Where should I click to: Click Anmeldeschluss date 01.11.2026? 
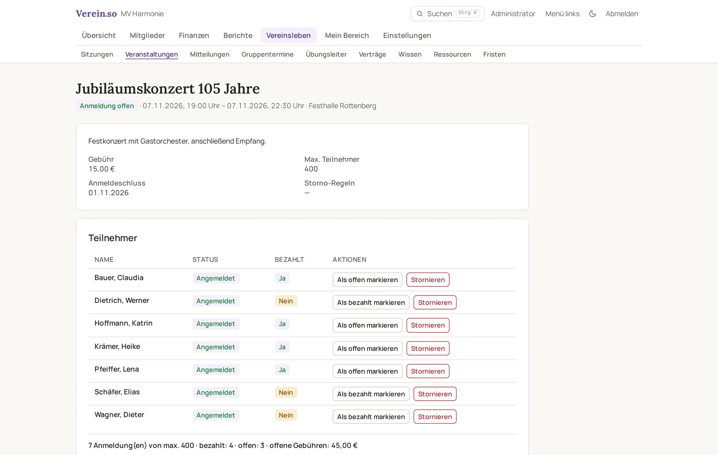tap(108, 193)
